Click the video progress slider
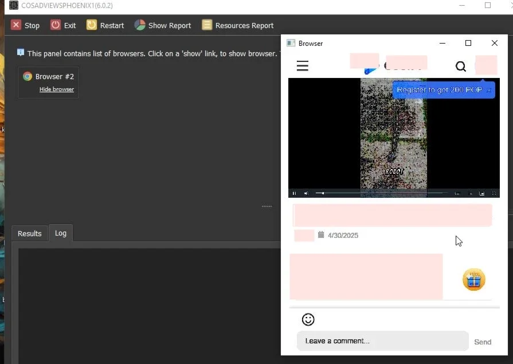513x364 pixels. [382, 193]
